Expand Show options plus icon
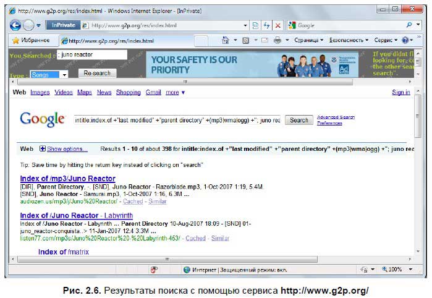Screen dimensions: 432x298 [43, 148]
